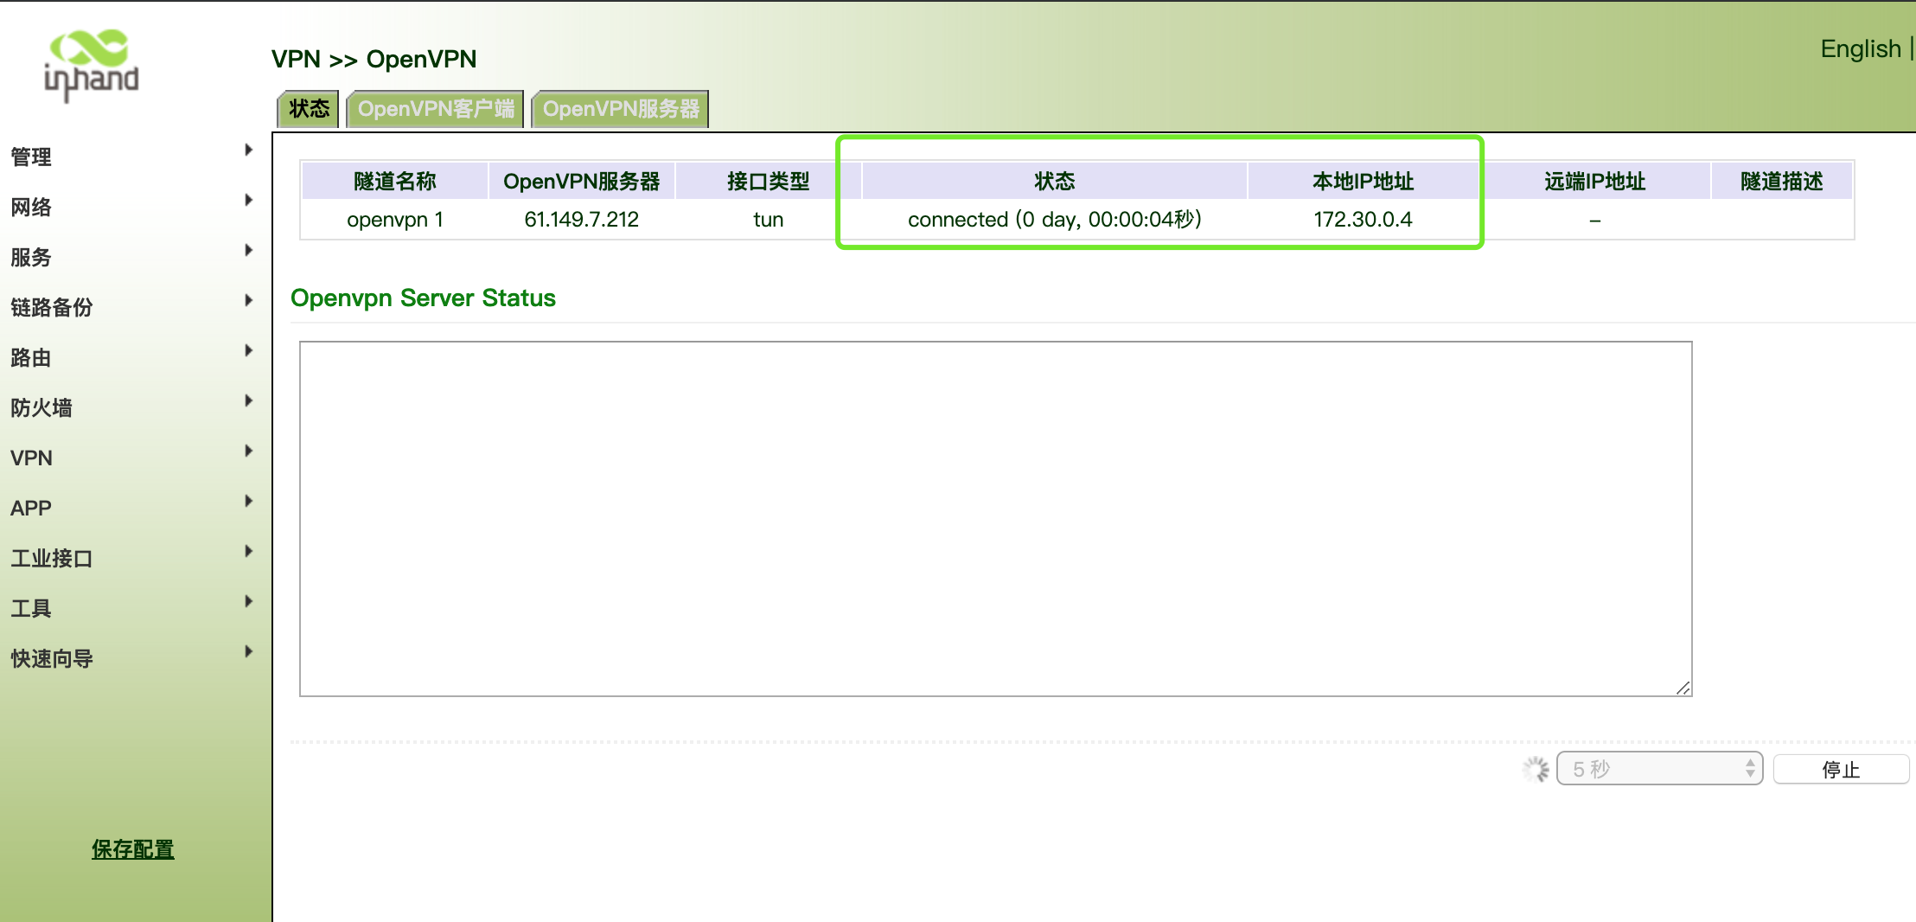Screen dimensions: 1916x922
Task: Click the loading spinner icon
Action: 1536,769
